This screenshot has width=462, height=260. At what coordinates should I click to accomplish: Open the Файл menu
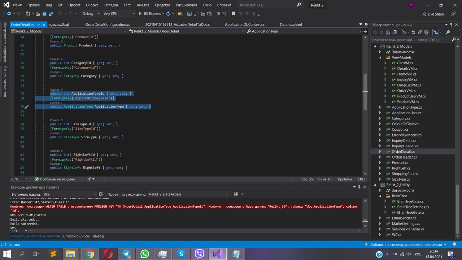pyautogui.click(x=17, y=5)
